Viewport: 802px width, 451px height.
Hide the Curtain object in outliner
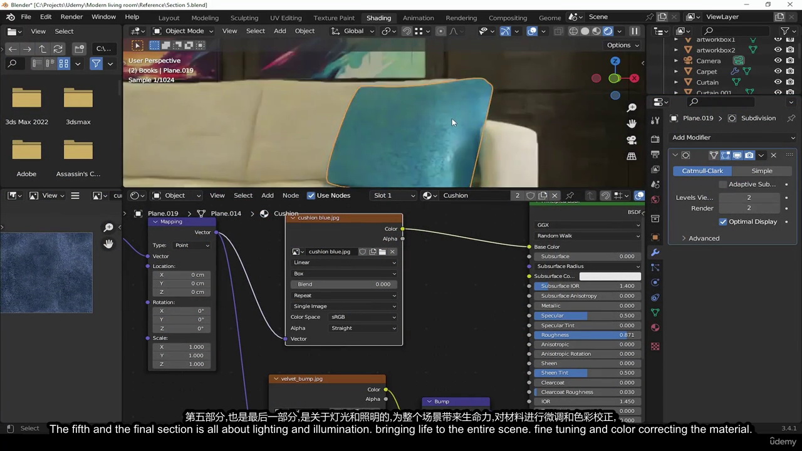pos(778,82)
